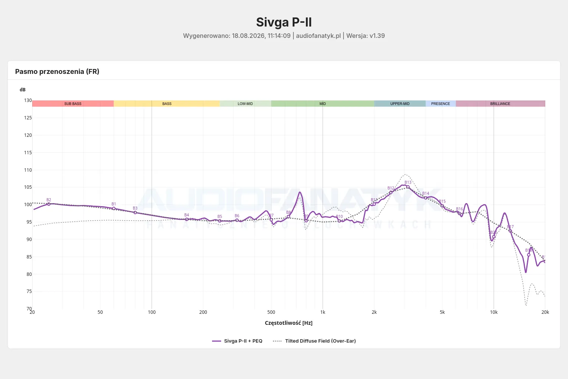Select the B8 PEQ band marker
Screen dimensions: 568x379
tap(289, 217)
